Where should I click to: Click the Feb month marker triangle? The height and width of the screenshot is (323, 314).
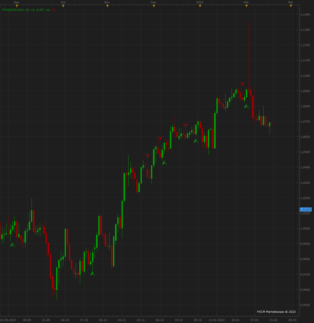247,6
